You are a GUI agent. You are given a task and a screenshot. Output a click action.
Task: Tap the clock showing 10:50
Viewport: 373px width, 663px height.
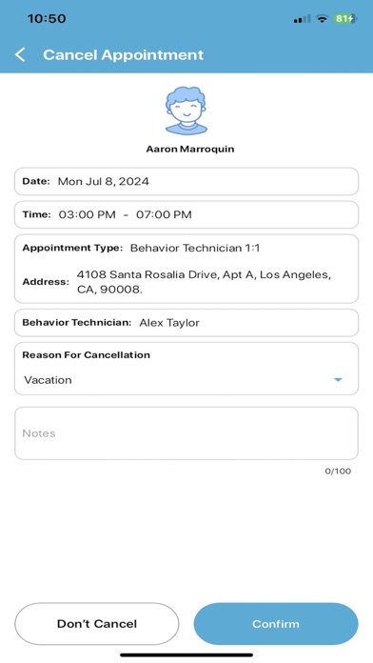[47, 19]
